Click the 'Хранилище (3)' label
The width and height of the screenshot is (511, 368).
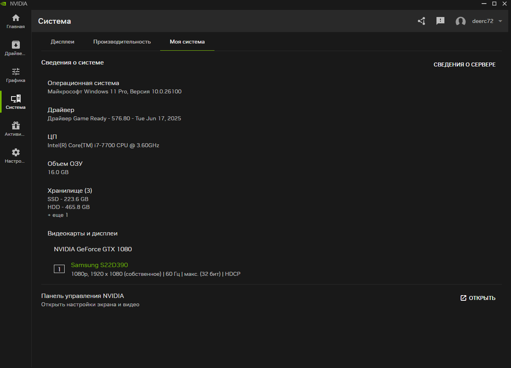(x=70, y=191)
